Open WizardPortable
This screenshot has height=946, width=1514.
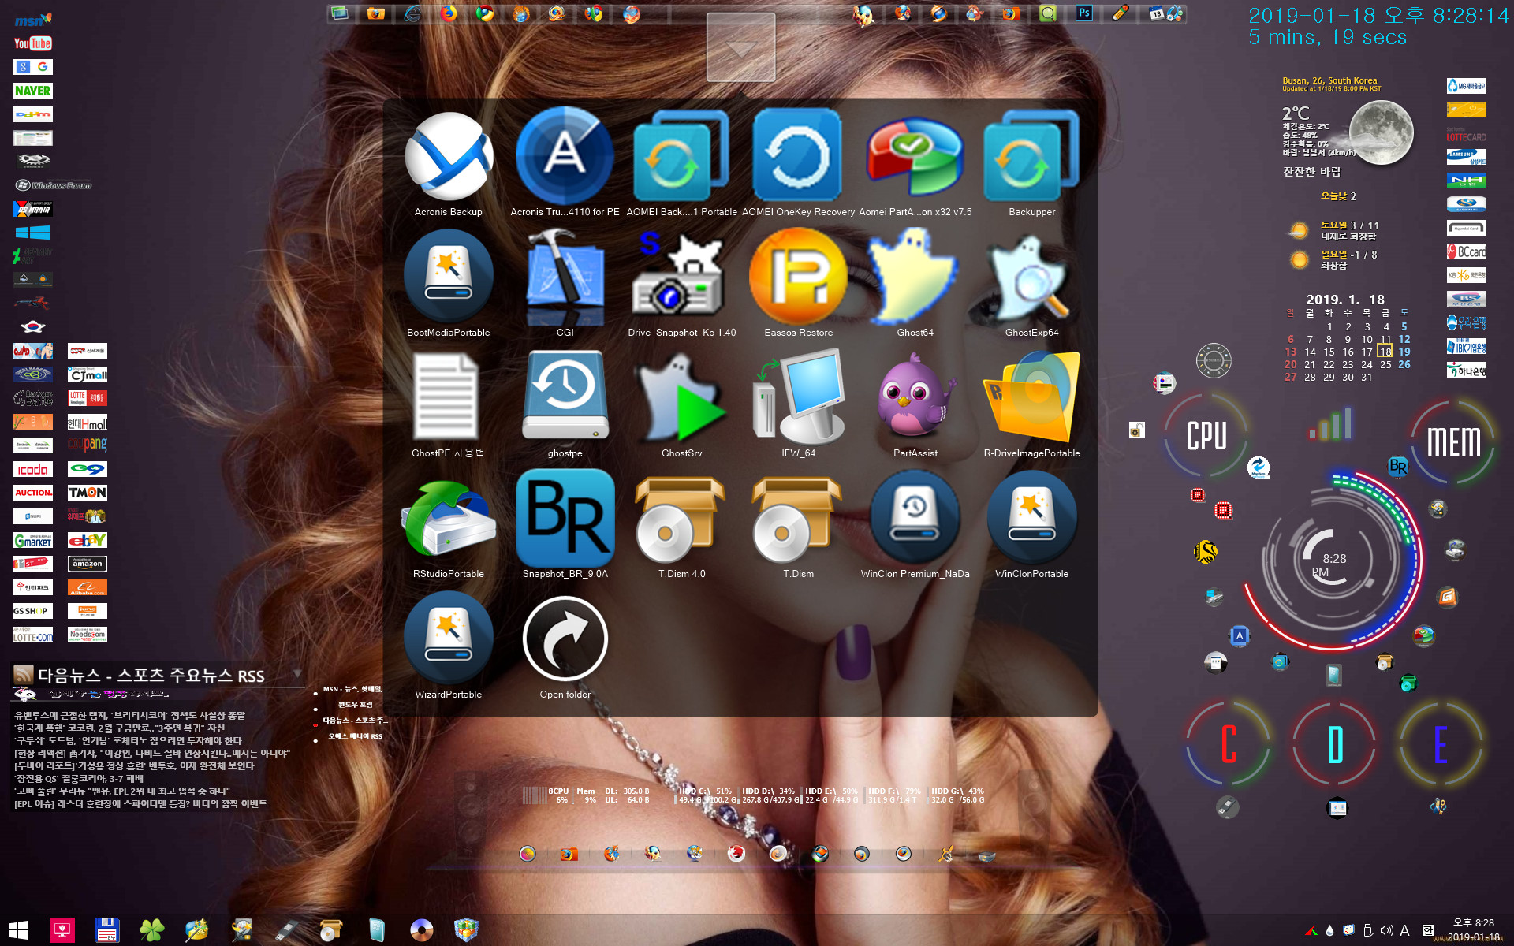(x=449, y=639)
